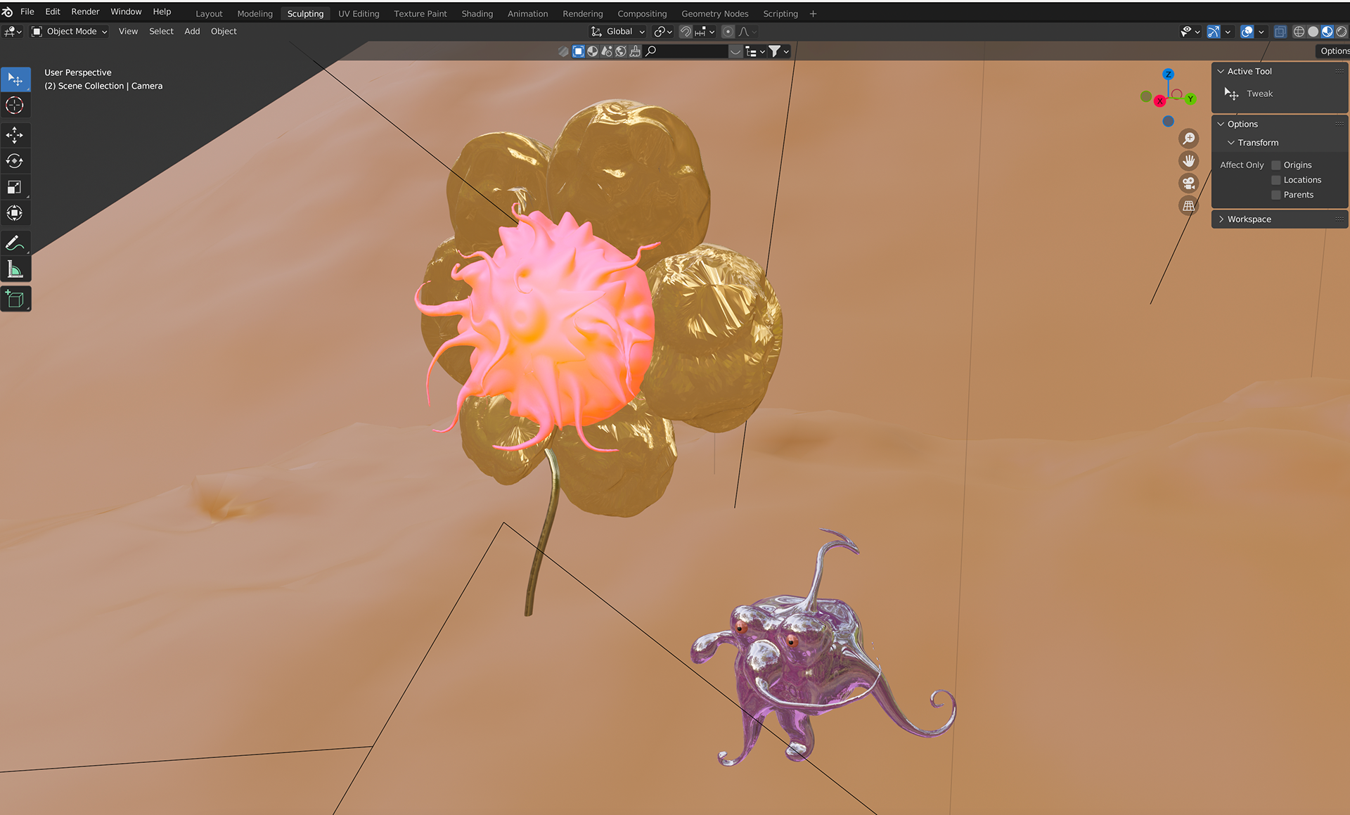Switch to wireframe viewport shading
Screen dimensions: 1350x815
[x=1299, y=32]
